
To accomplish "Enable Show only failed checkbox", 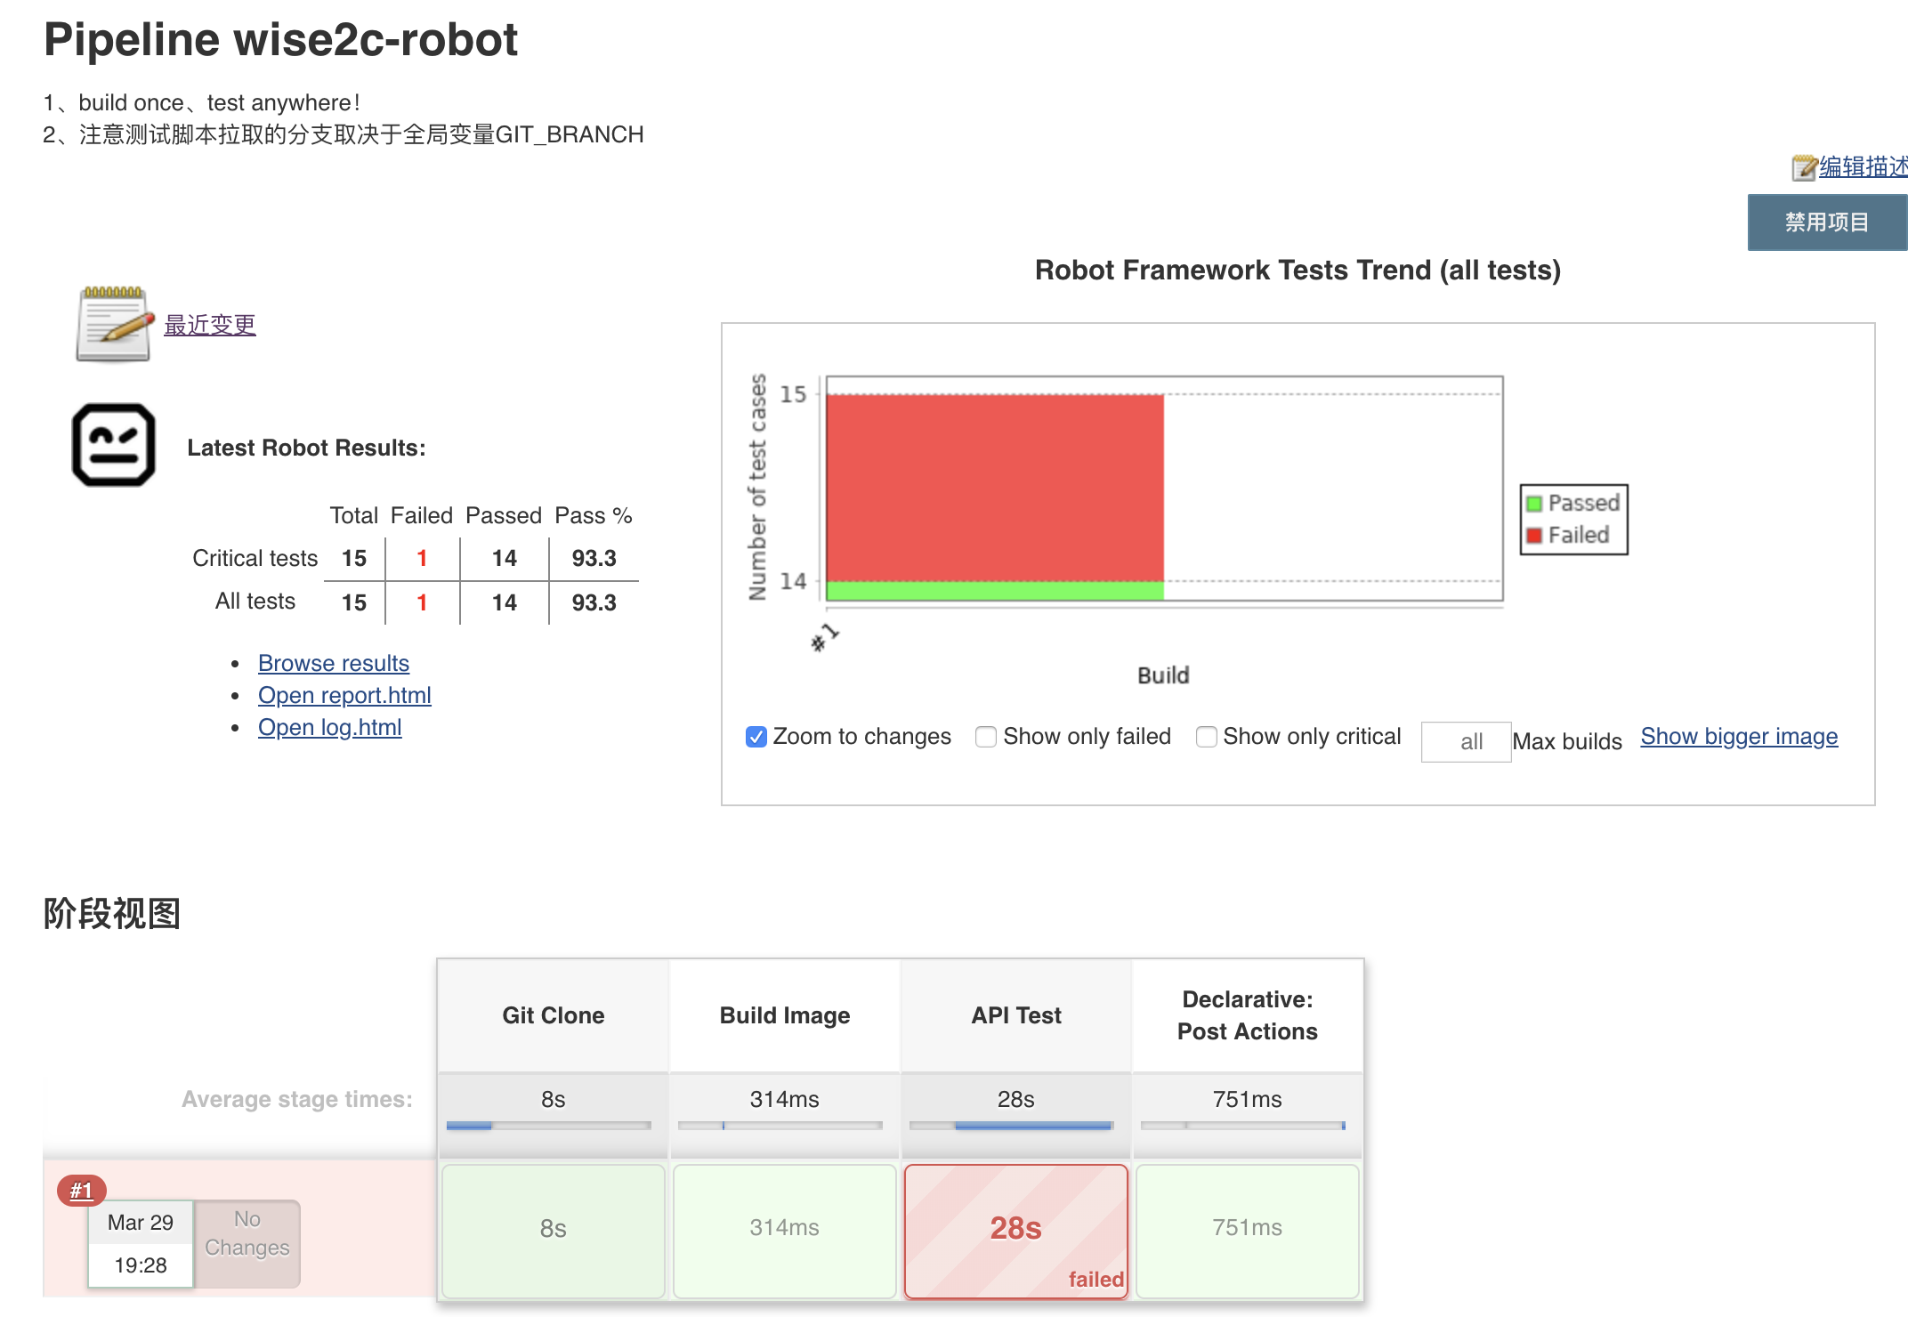I will tap(986, 737).
